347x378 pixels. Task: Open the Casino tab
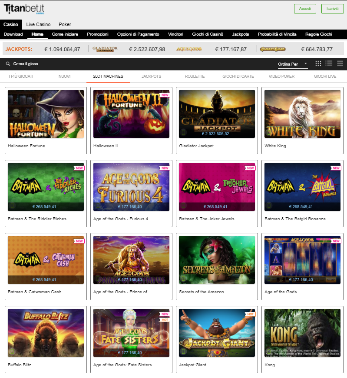[x=11, y=24]
